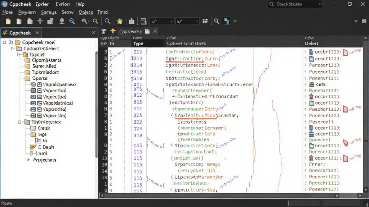Switch to the Cppcheek panel tab

coord(20,33)
